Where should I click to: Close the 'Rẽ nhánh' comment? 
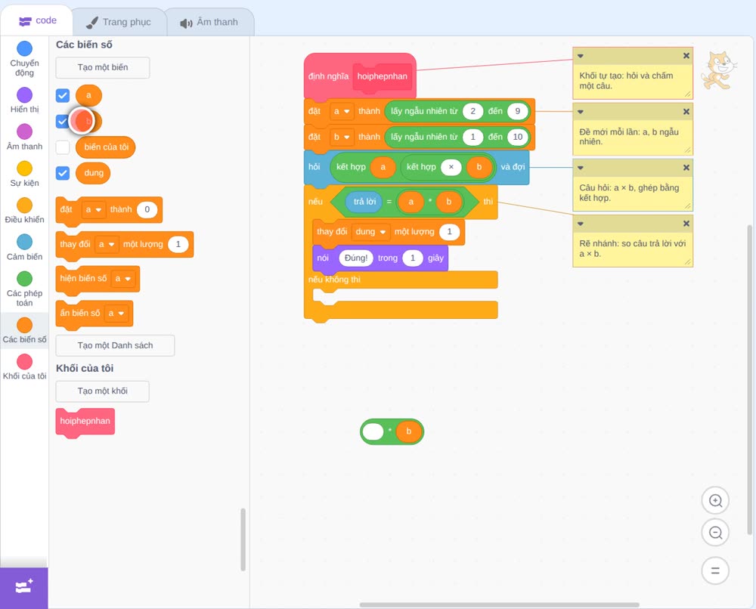686,224
